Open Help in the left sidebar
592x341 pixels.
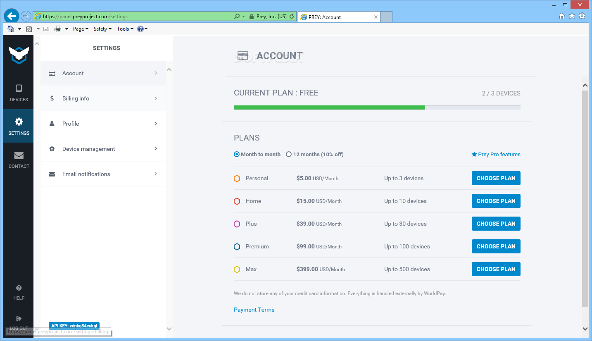19,292
